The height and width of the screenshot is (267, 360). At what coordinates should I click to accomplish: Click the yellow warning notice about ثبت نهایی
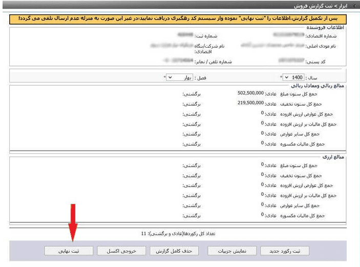coord(178,19)
